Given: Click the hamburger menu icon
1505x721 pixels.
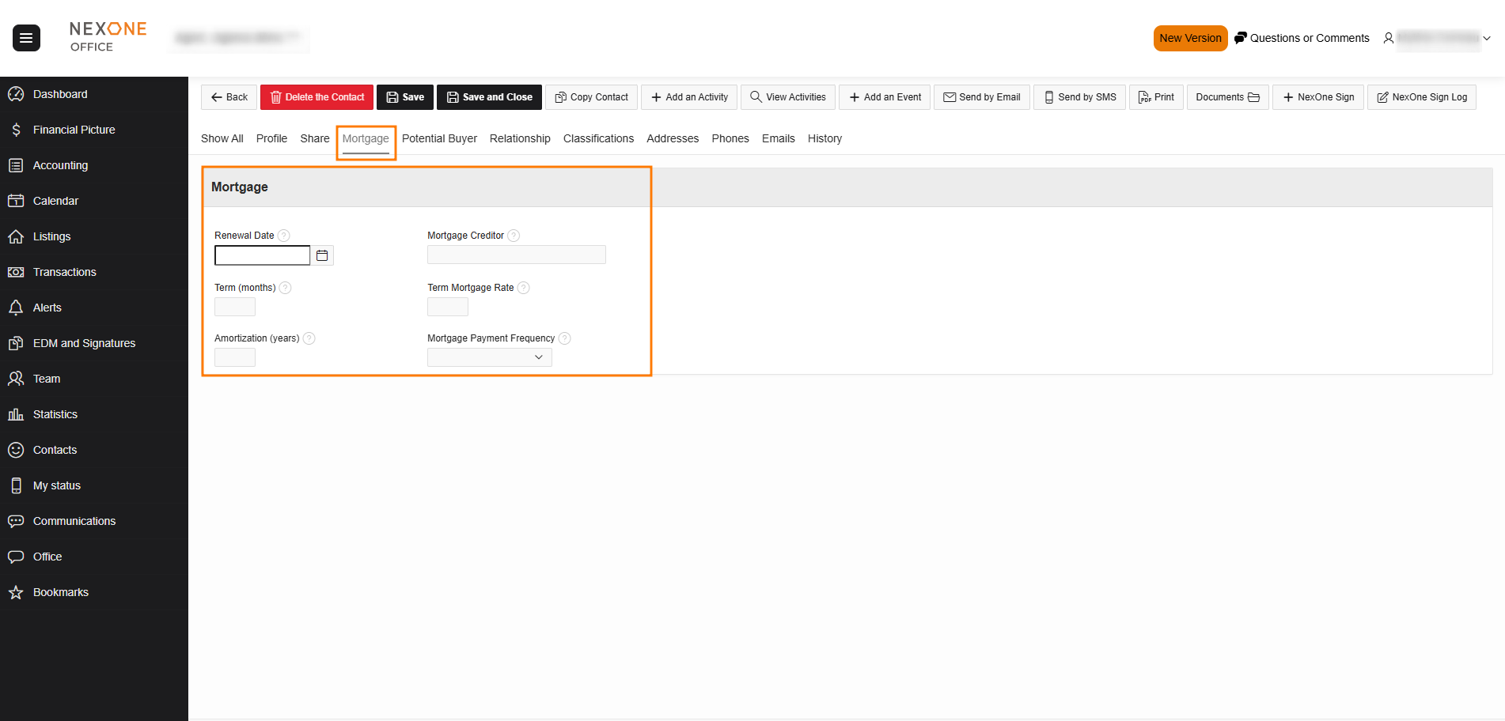Looking at the screenshot, I should [x=26, y=38].
